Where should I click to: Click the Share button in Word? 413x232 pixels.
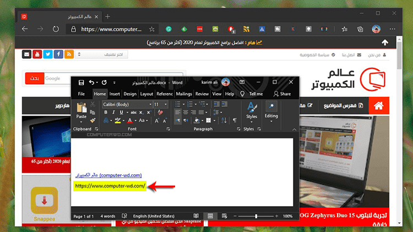click(282, 94)
